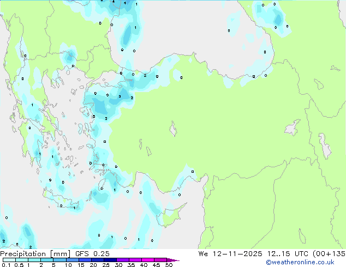
Task: Select the 35–40 mm legend swatch
Action: point(135,260)
